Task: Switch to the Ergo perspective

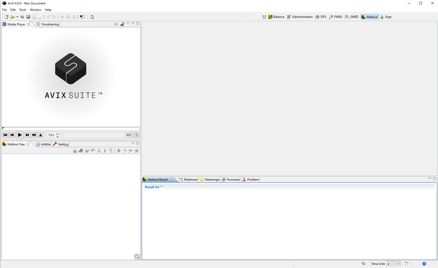Action: click(x=386, y=17)
